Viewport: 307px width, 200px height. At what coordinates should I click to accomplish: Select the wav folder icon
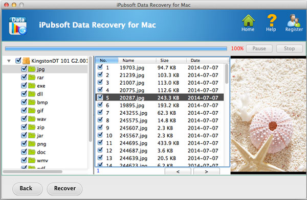pyautogui.click(x=32, y=119)
